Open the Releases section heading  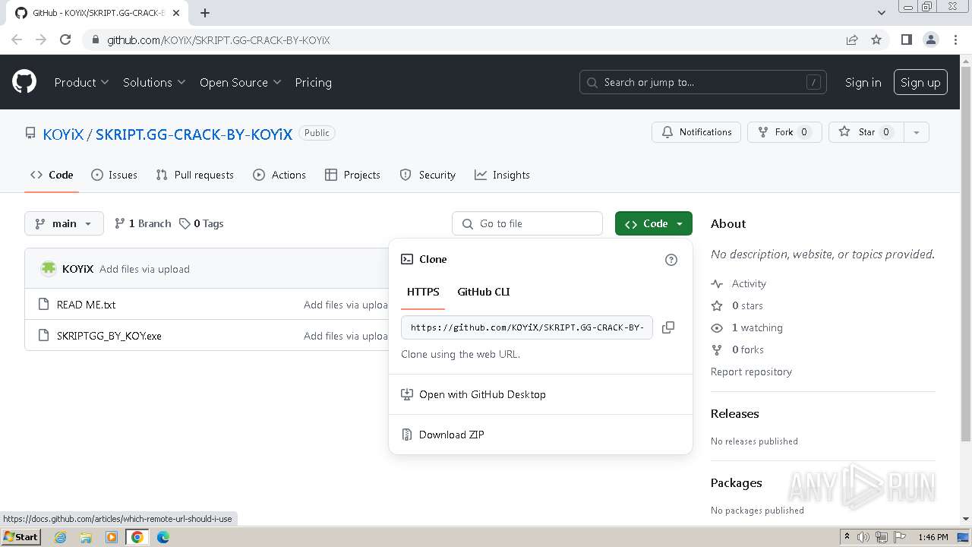[x=734, y=413]
